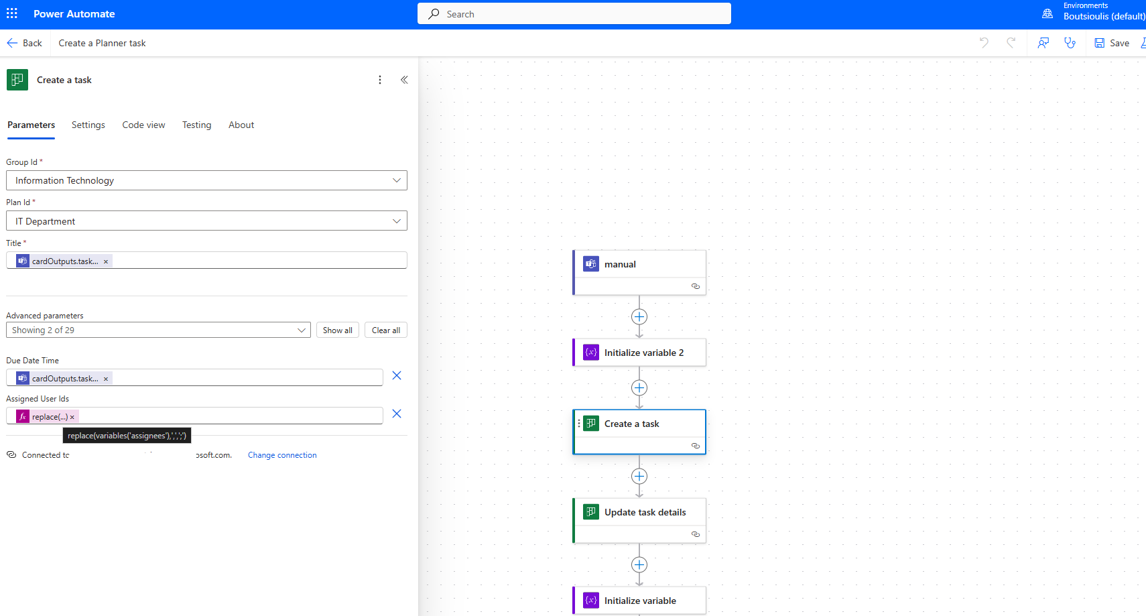The width and height of the screenshot is (1146, 616).
Task: Open the Copilot feedback person icon
Action: tap(1043, 43)
